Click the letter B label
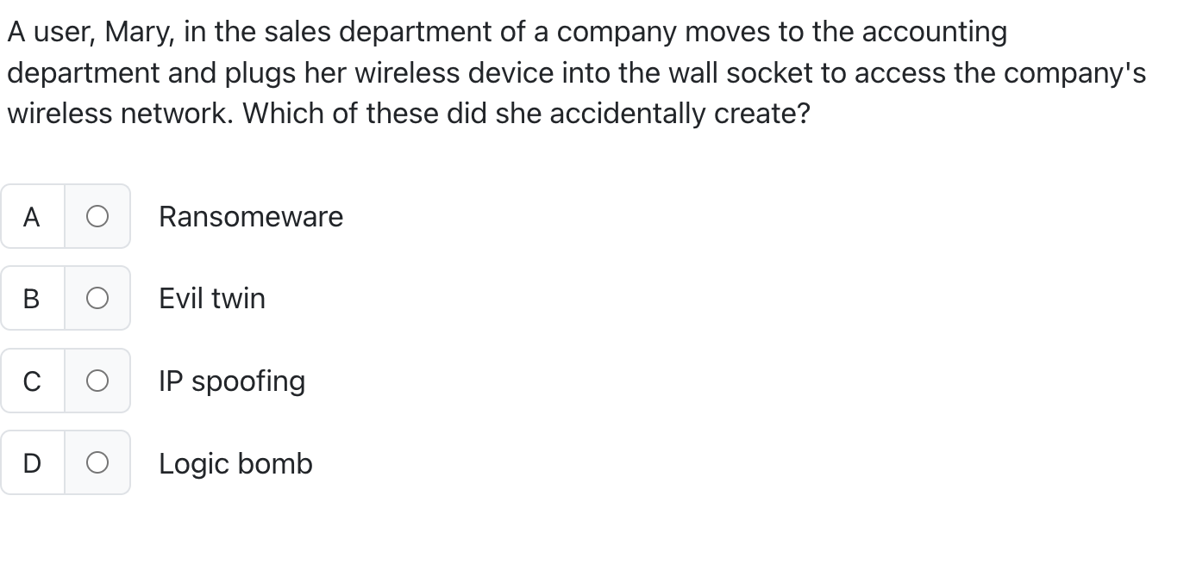Screen dimensions: 1190x570 pyautogui.click(x=32, y=298)
